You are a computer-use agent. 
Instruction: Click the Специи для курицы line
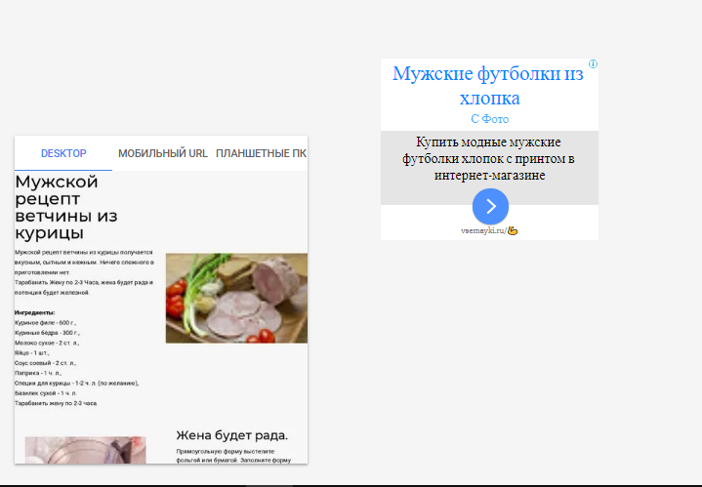point(76,384)
